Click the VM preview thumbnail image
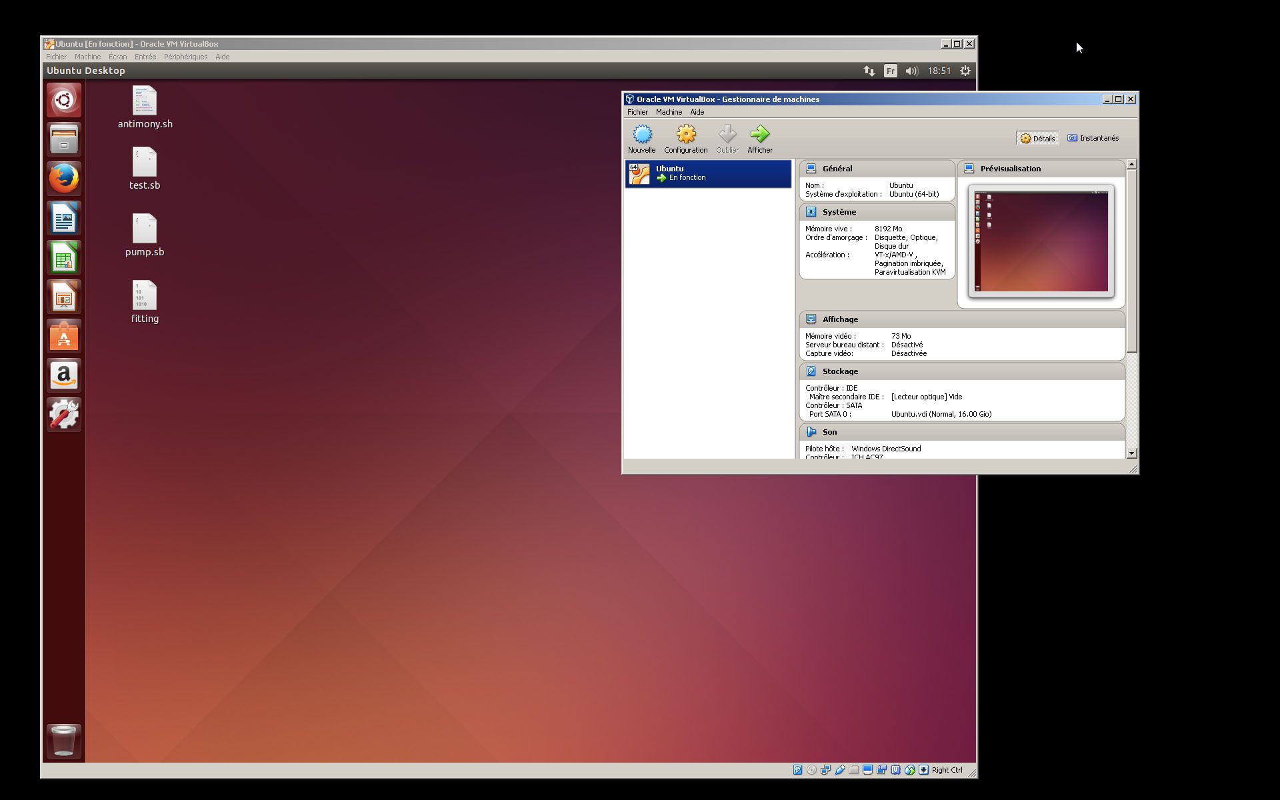The image size is (1280, 800). click(x=1041, y=241)
